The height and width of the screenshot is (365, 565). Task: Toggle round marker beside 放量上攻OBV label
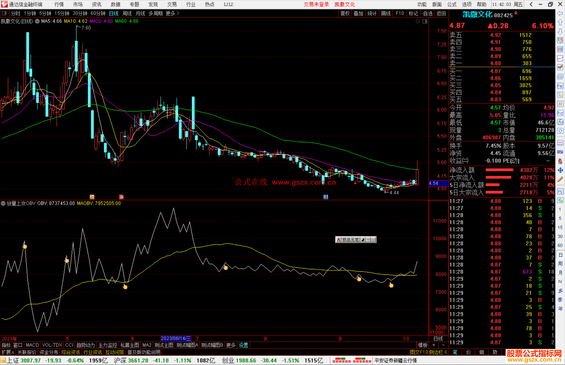tap(3, 203)
